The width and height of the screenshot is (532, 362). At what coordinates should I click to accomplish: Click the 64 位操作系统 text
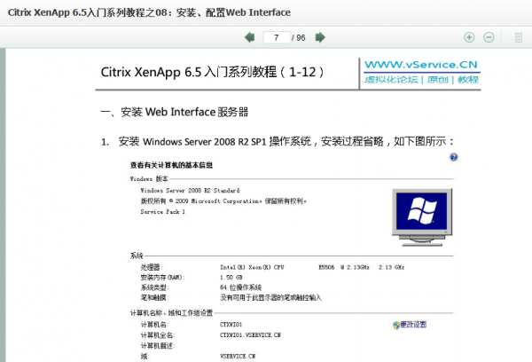[x=240, y=287]
